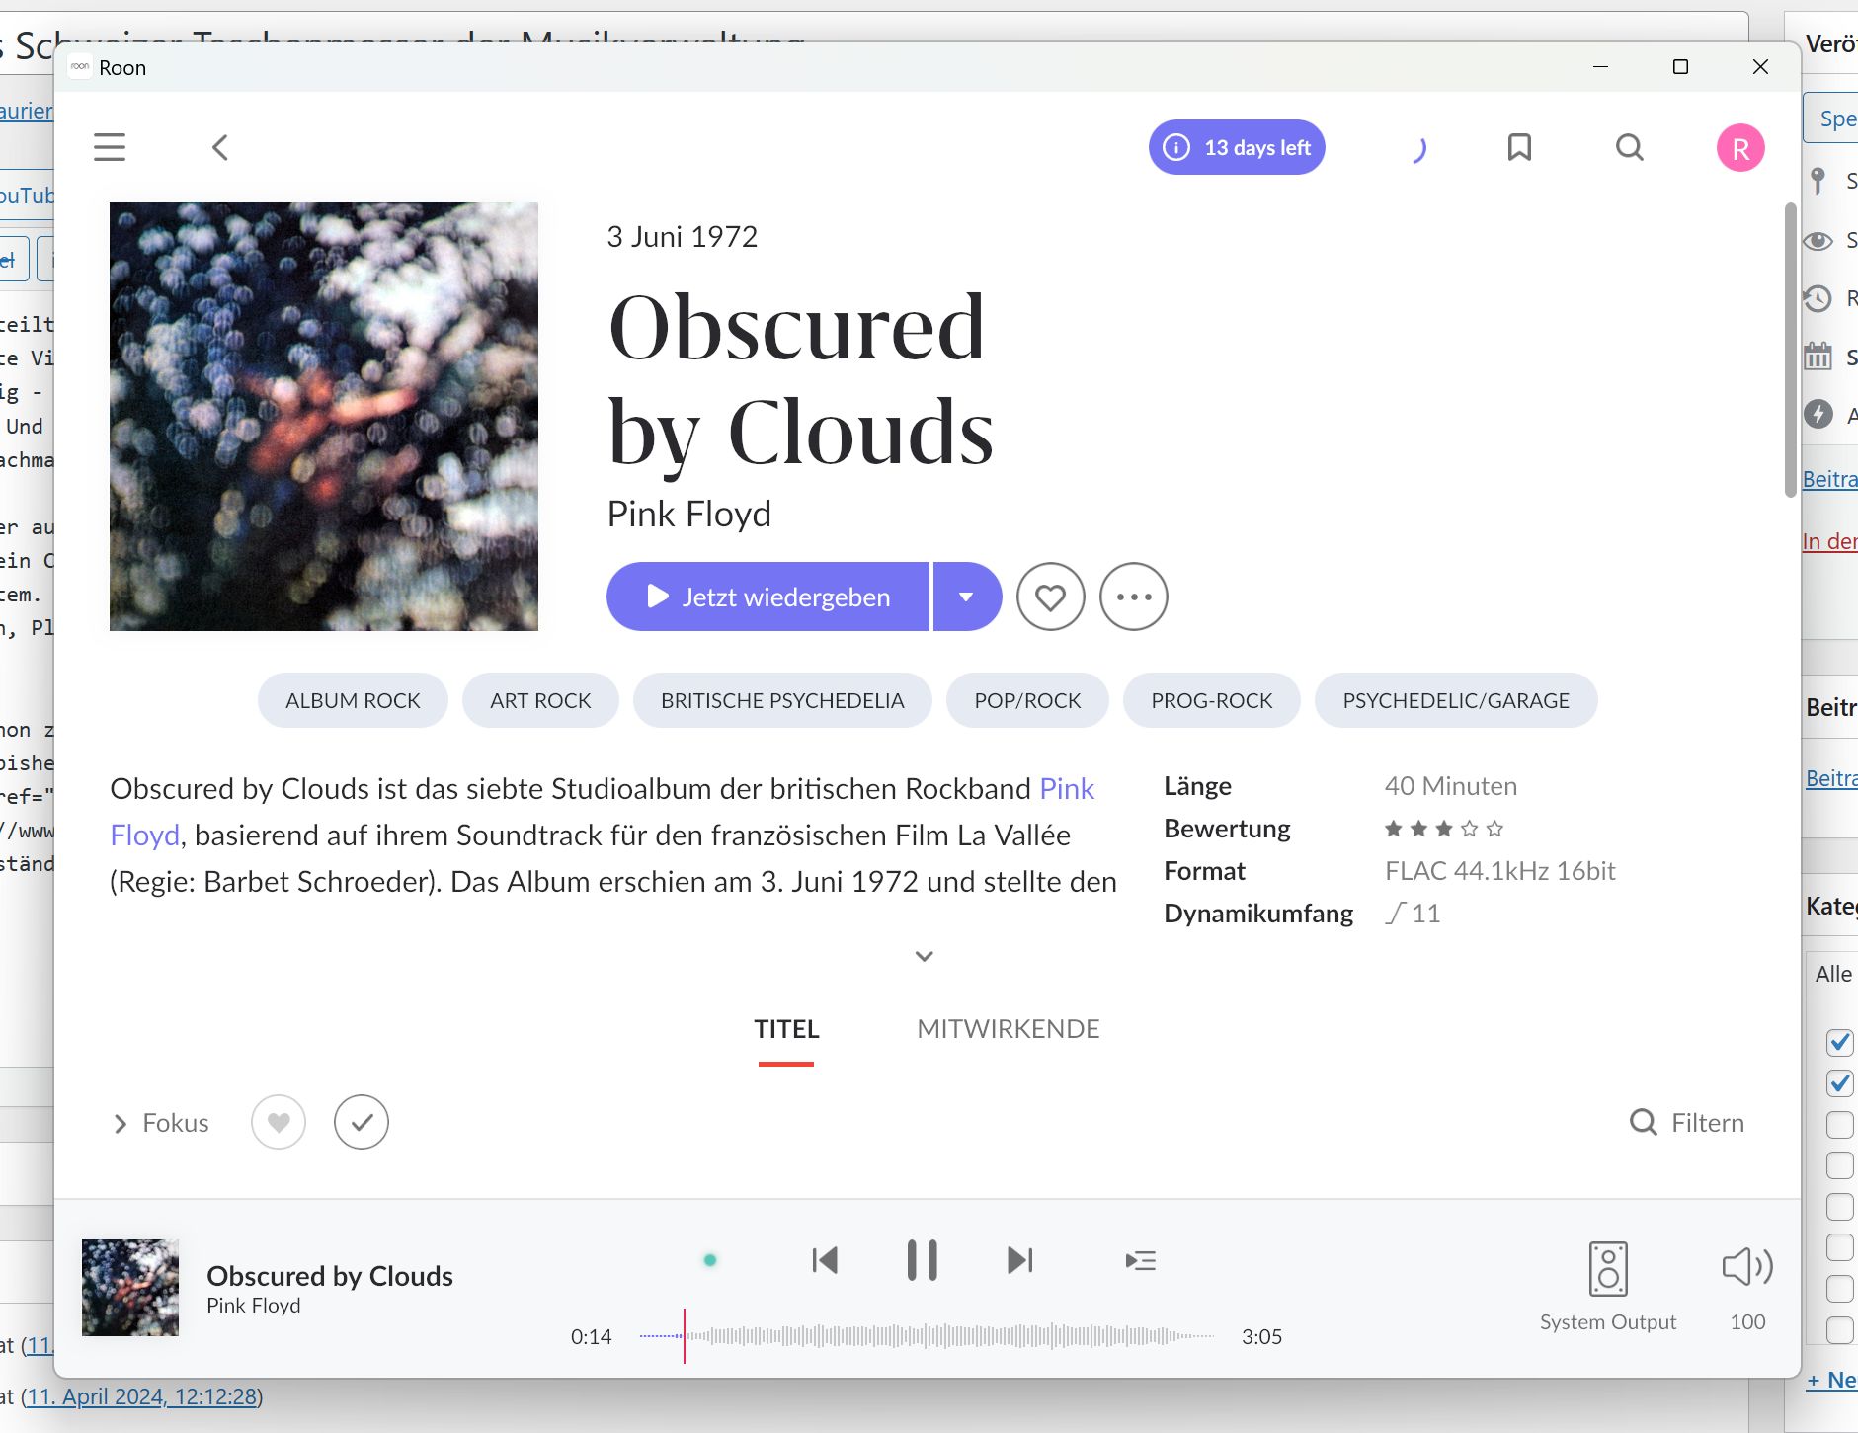The image size is (1858, 1433).
Task: Click the 'In der' red link in background sidebar
Action: 1830,541
